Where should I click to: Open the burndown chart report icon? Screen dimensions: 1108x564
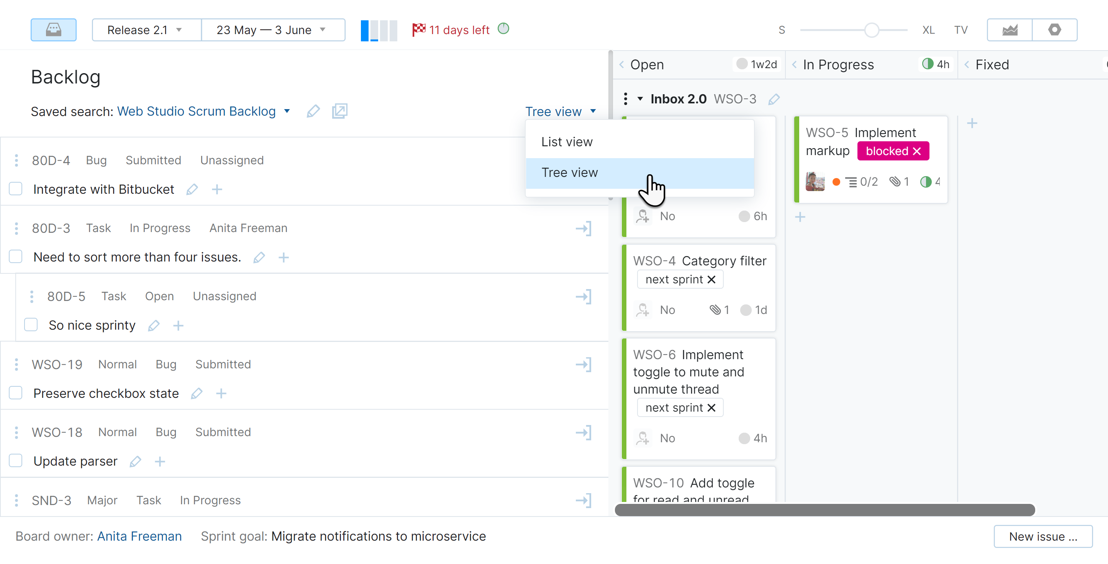[x=1009, y=29]
